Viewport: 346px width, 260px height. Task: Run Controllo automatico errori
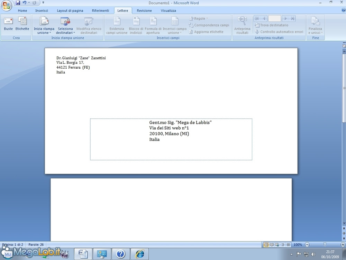279,31
